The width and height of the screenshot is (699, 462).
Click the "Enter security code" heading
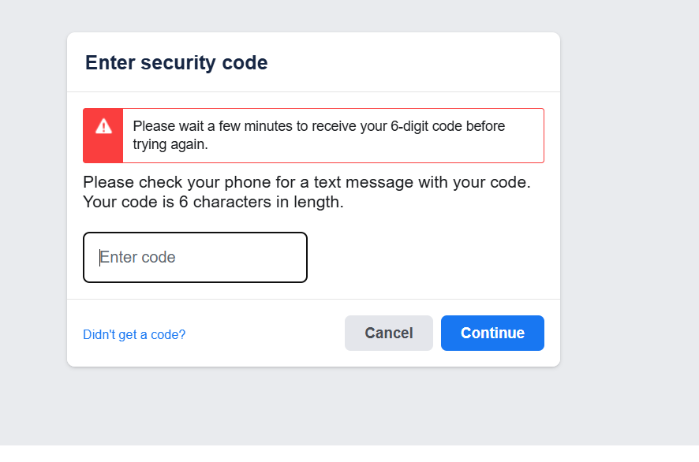[x=176, y=63]
